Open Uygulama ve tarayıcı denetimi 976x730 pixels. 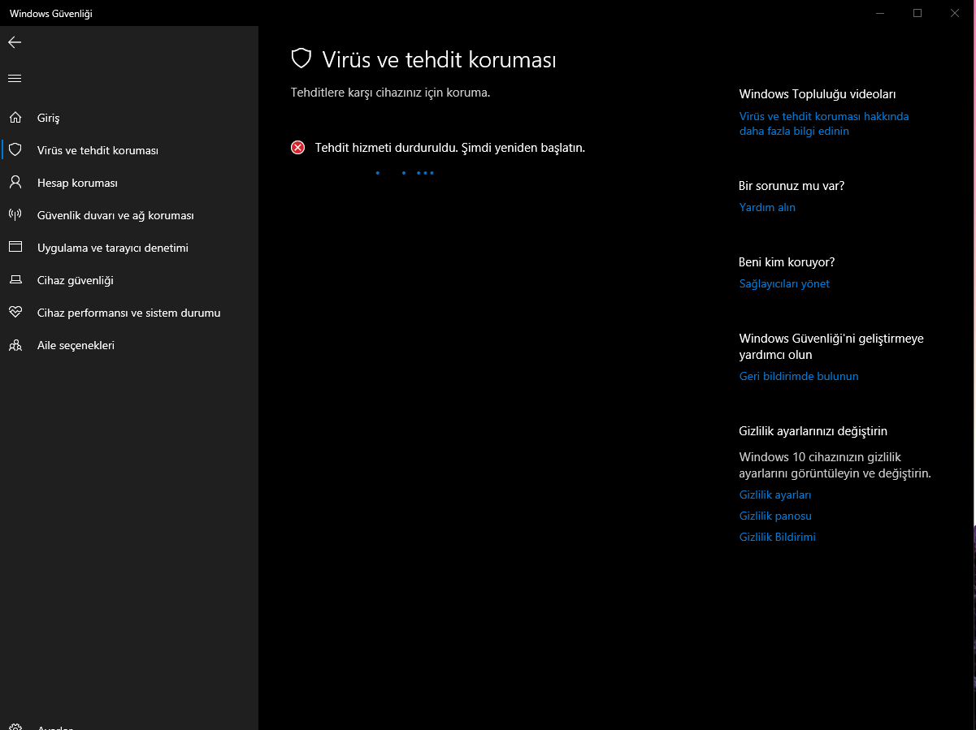[129, 248]
